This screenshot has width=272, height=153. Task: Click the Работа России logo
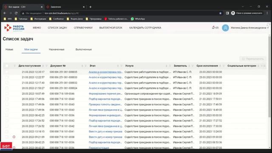pos(14,28)
